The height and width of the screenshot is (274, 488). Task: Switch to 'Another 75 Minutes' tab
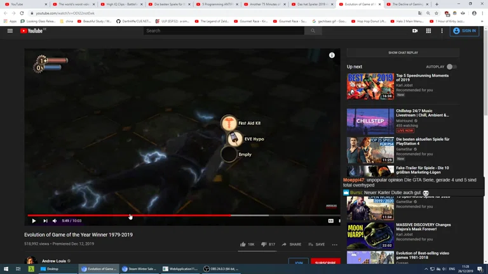click(265, 4)
